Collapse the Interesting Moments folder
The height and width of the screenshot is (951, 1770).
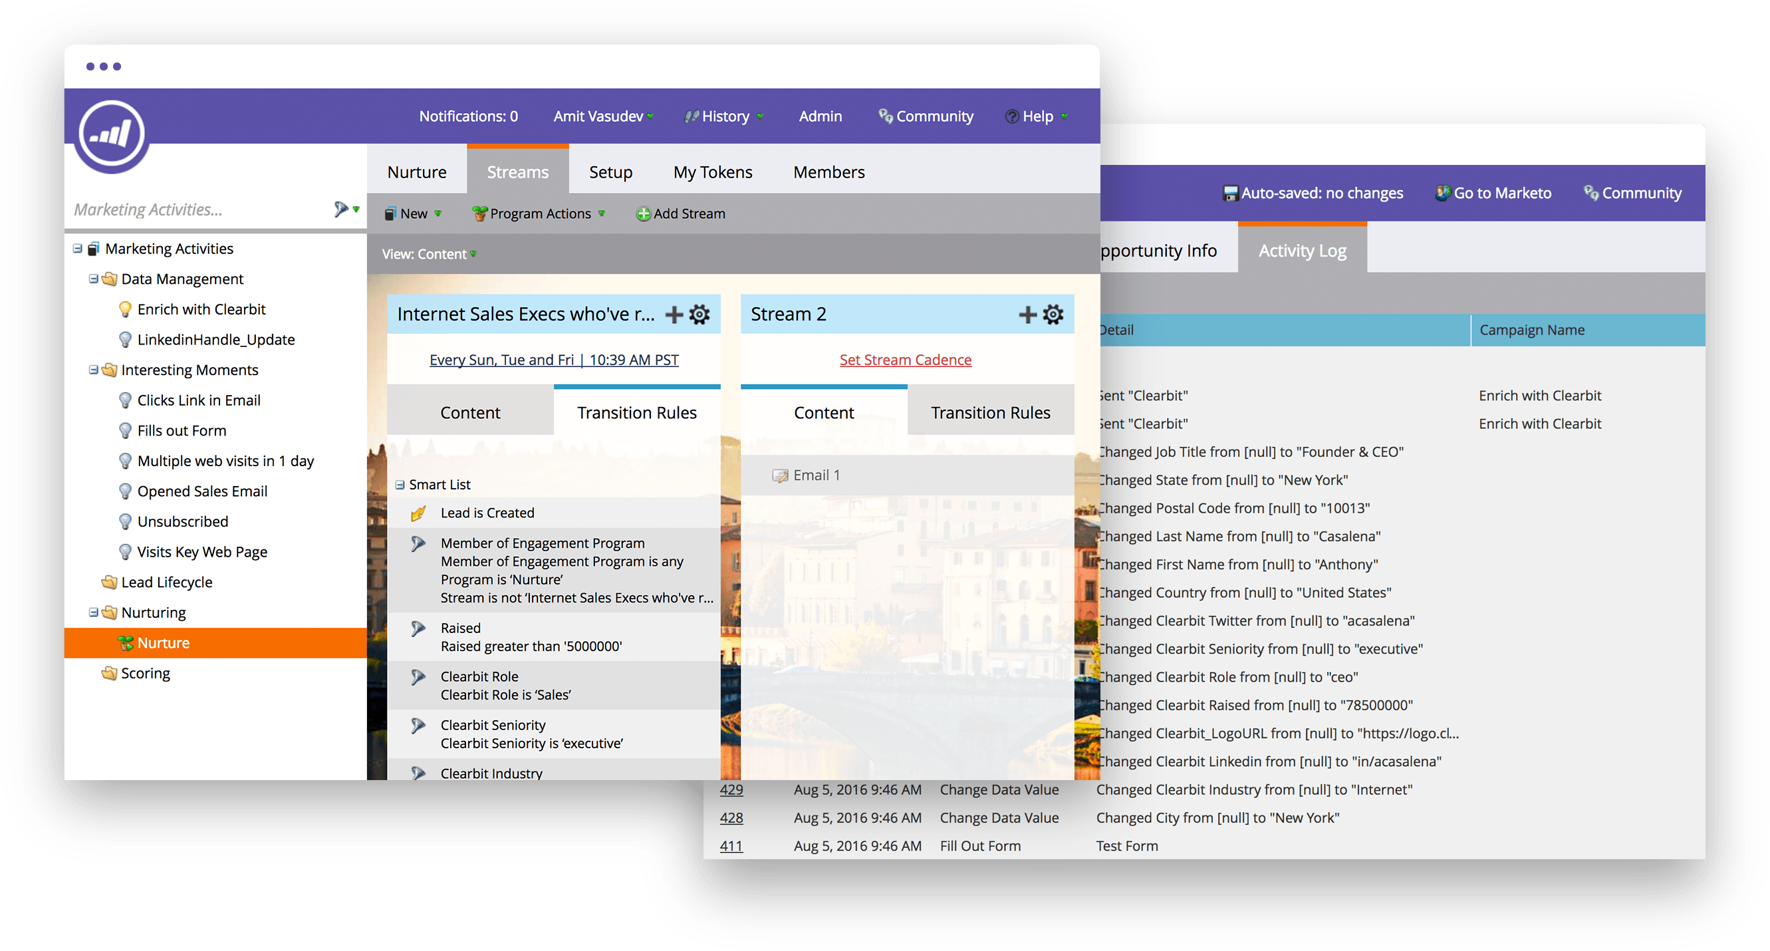tap(94, 370)
